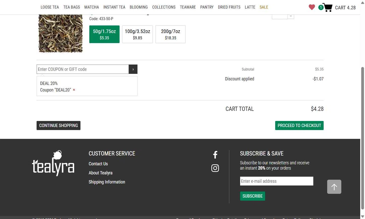Screen dimensions: 365x219
Task: Open the TEAWARE menu
Action: coord(188,7)
